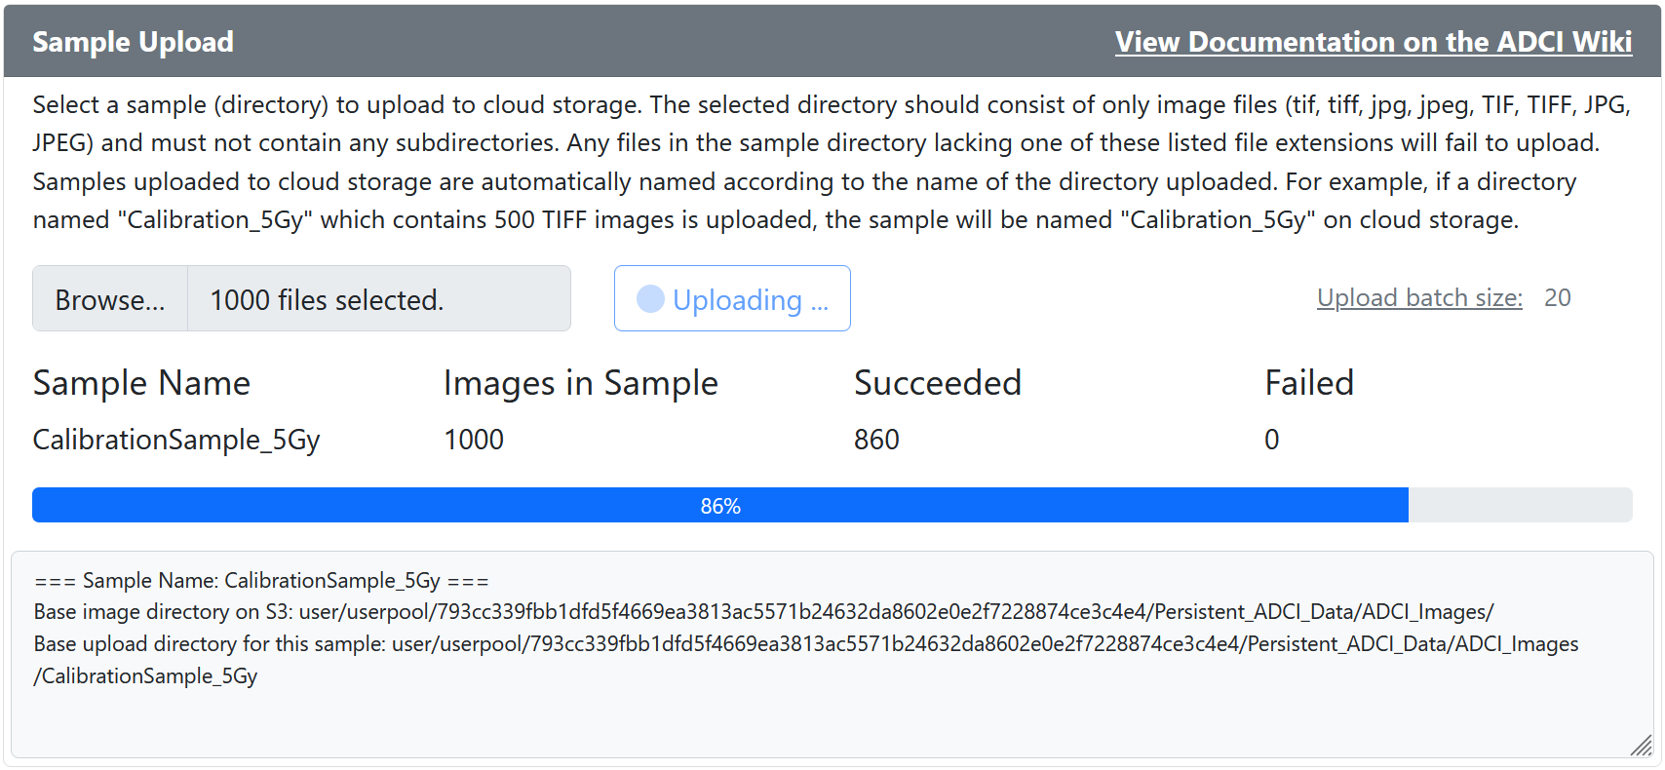Click the unfilled portion of progress bar
Image resolution: width=1665 pixels, height=770 pixels.
tap(1521, 505)
